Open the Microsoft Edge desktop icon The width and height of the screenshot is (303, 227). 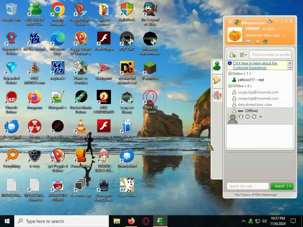point(58,43)
